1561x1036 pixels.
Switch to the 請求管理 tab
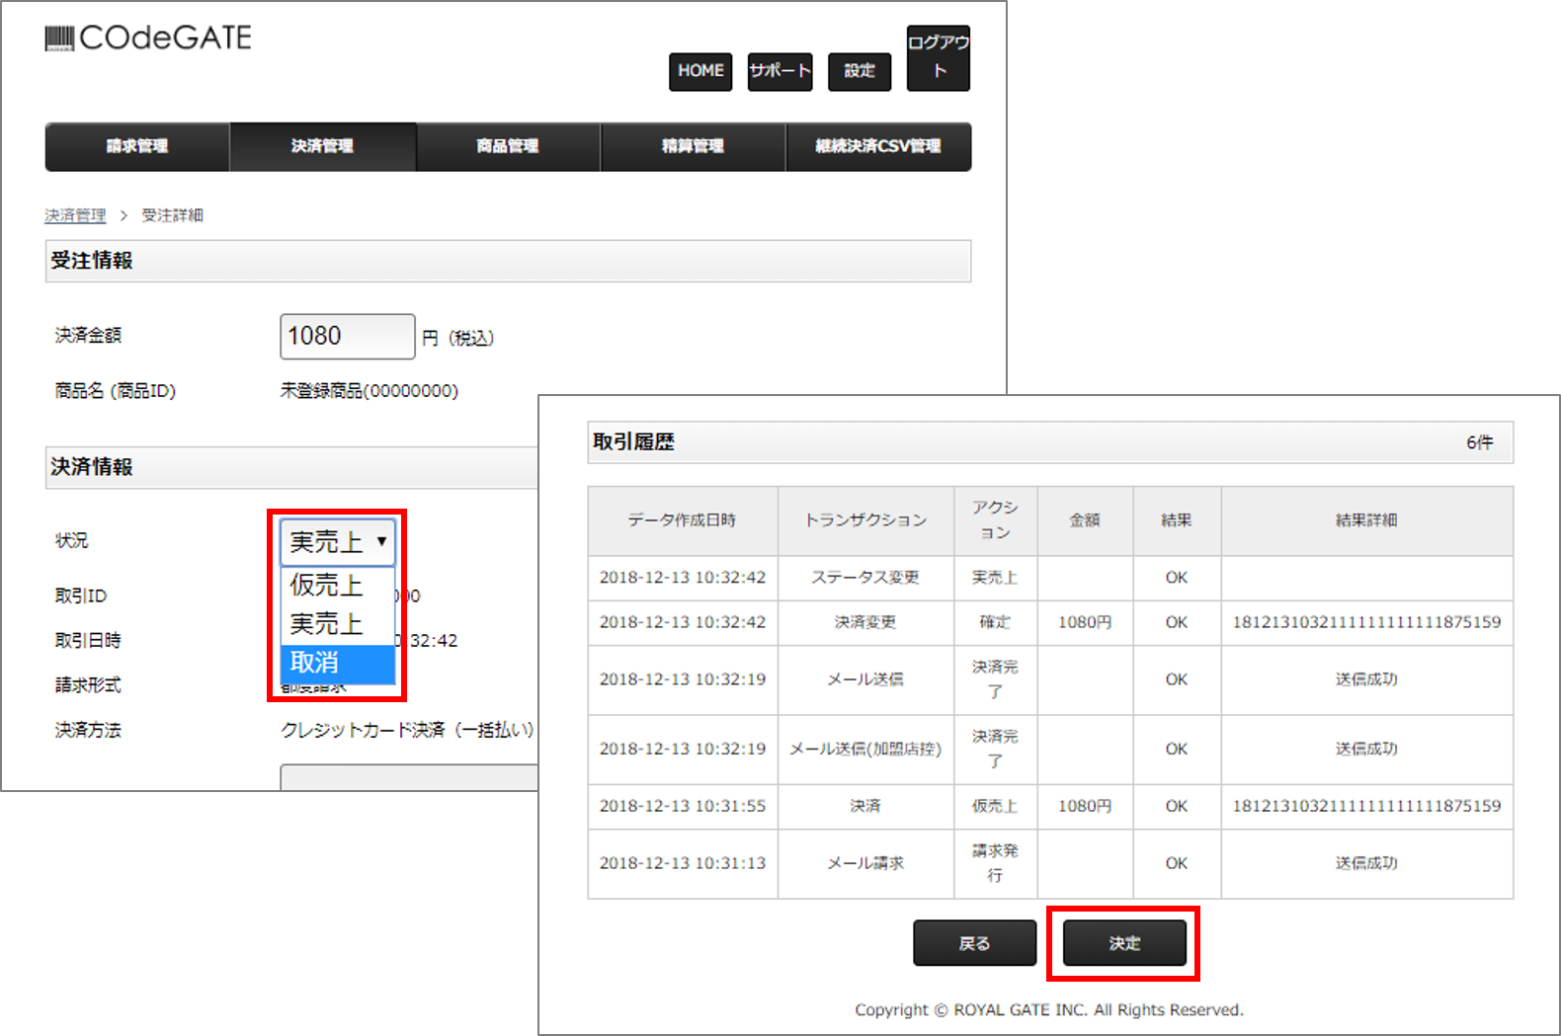click(137, 146)
